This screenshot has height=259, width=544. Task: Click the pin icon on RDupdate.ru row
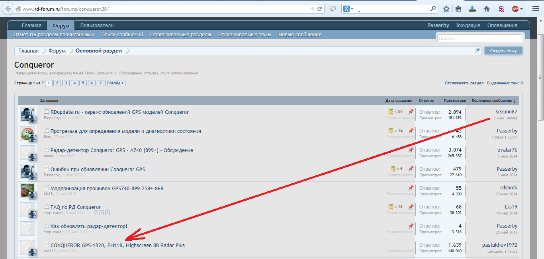[x=411, y=112]
